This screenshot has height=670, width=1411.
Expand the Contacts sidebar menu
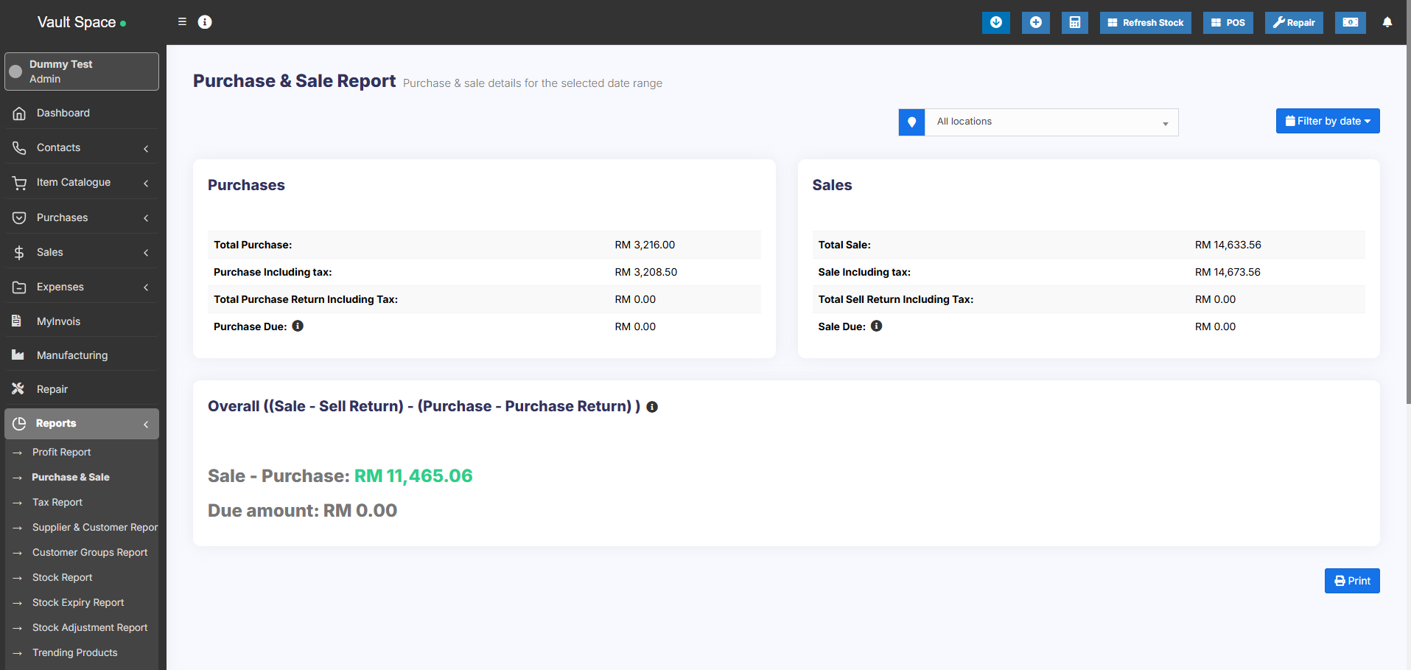[81, 147]
